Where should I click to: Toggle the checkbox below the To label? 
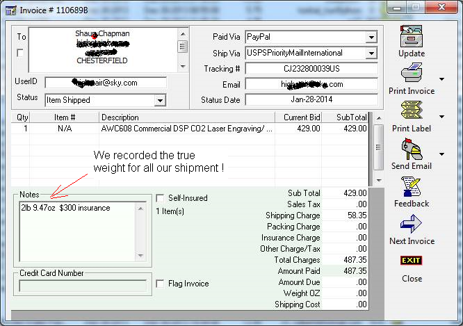[x=20, y=53]
